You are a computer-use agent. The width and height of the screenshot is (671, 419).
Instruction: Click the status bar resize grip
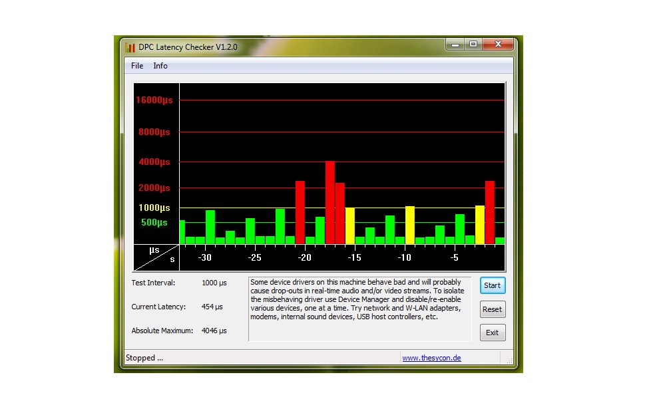tap(509, 360)
